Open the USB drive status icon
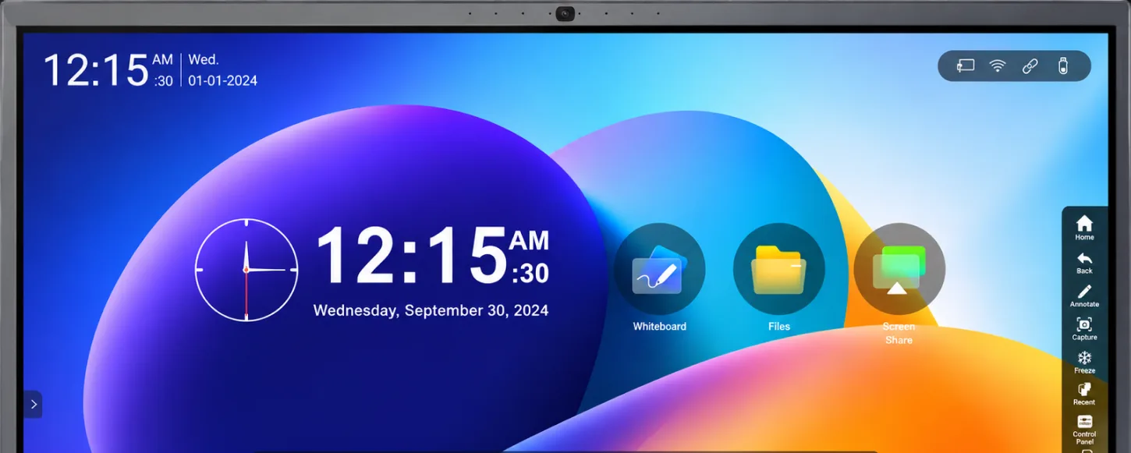Viewport: 1131px width, 453px height. [1062, 66]
